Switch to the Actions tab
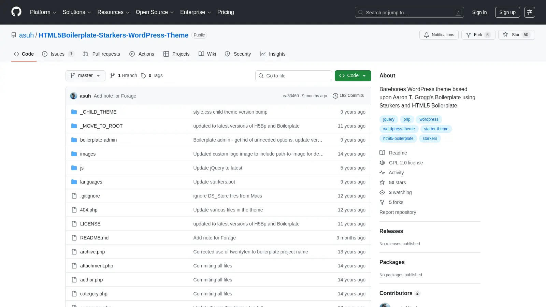 pos(142,54)
